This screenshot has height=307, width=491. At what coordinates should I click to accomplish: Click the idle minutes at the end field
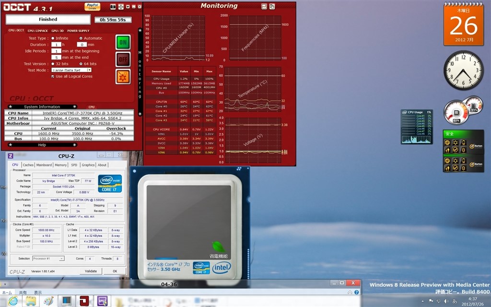[x=56, y=58]
